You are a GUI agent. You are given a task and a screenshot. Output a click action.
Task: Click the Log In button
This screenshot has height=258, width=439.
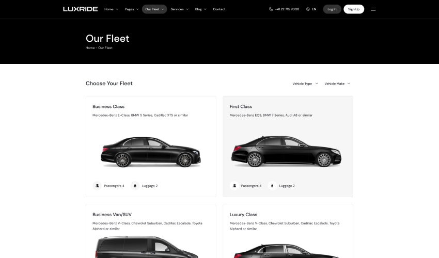pyautogui.click(x=332, y=9)
